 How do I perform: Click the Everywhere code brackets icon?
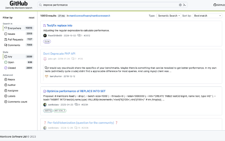[x=6, y=28]
